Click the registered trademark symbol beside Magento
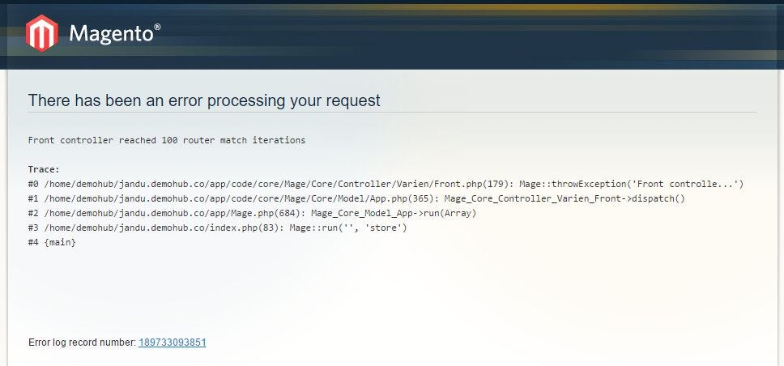The image size is (784, 366). 157,27
